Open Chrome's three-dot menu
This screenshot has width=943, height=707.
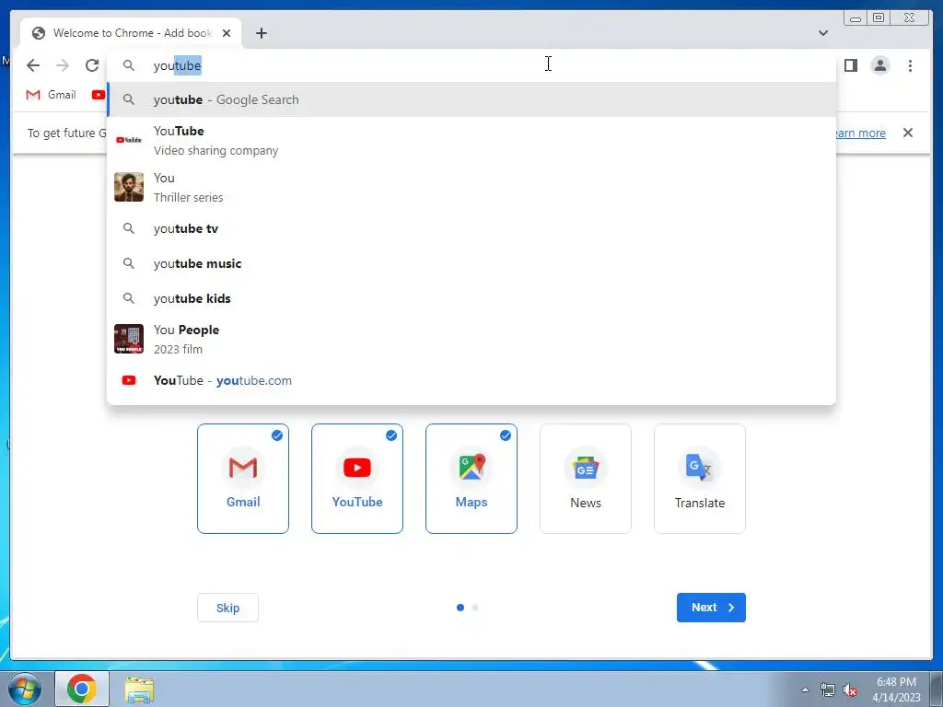click(910, 65)
